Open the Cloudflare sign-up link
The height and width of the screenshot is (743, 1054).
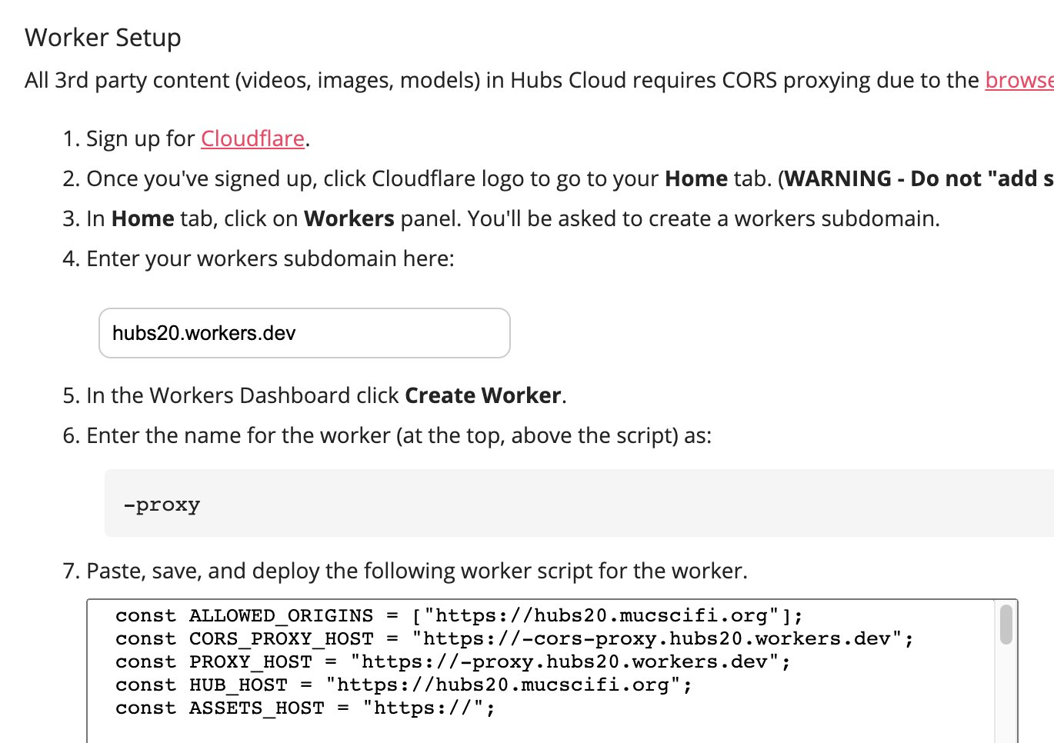pyautogui.click(x=252, y=138)
